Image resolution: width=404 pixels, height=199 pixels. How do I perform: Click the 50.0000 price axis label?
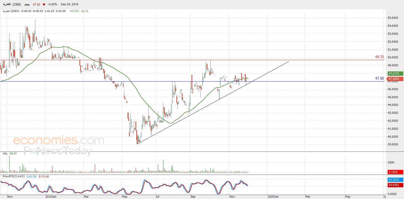click(x=393, y=57)
